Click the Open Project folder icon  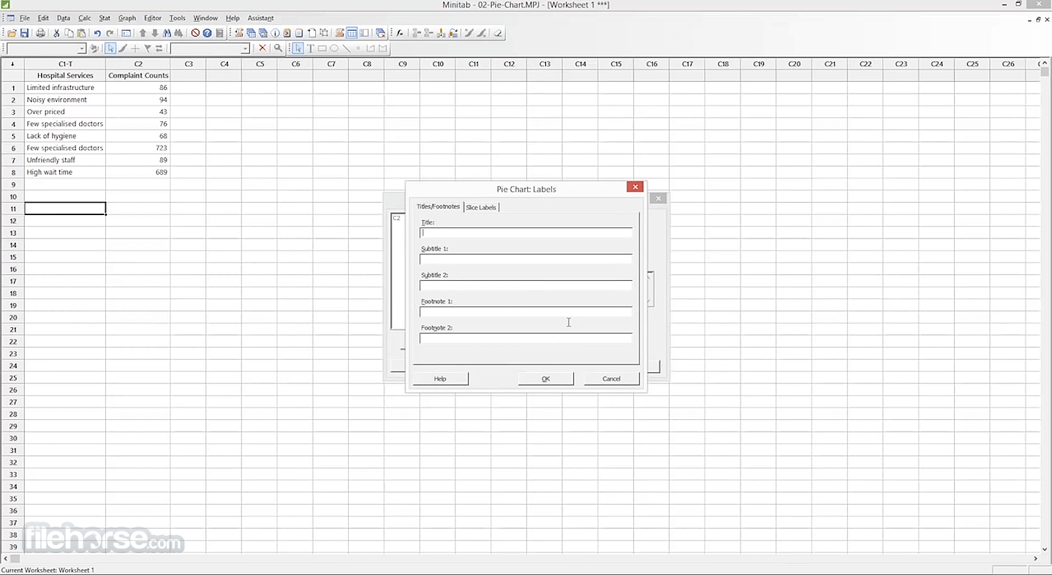(12, 33)
